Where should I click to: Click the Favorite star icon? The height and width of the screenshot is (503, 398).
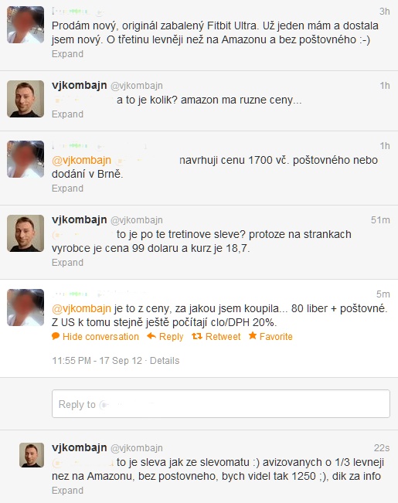pos(253,335)
